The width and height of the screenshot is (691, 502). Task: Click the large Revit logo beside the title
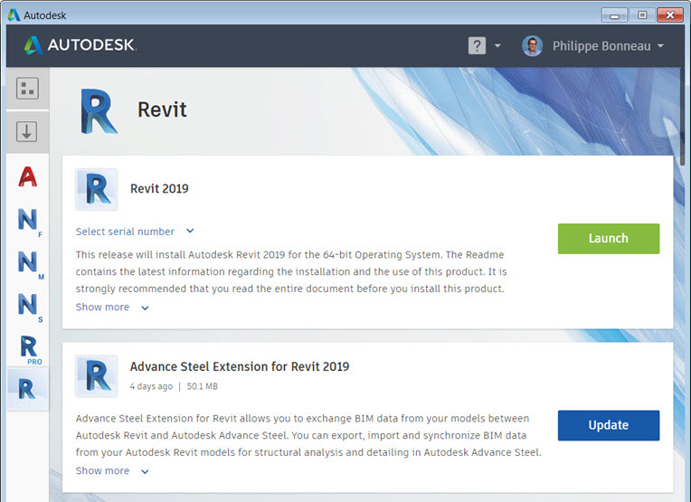[x=99, y=111]
